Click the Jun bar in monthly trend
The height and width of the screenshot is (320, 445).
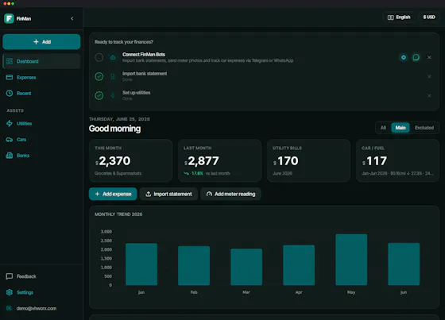(x=404, y=264)
